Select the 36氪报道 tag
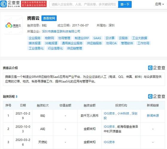This screenshot has height=149, width=167. [x=51, y=43]
